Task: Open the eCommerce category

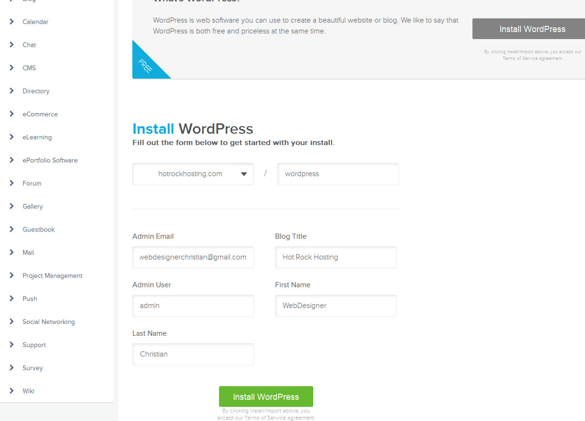Action: [x=40, y=114]
